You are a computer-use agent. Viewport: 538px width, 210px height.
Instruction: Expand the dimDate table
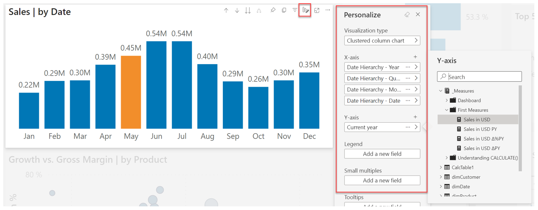click(441, 186)
